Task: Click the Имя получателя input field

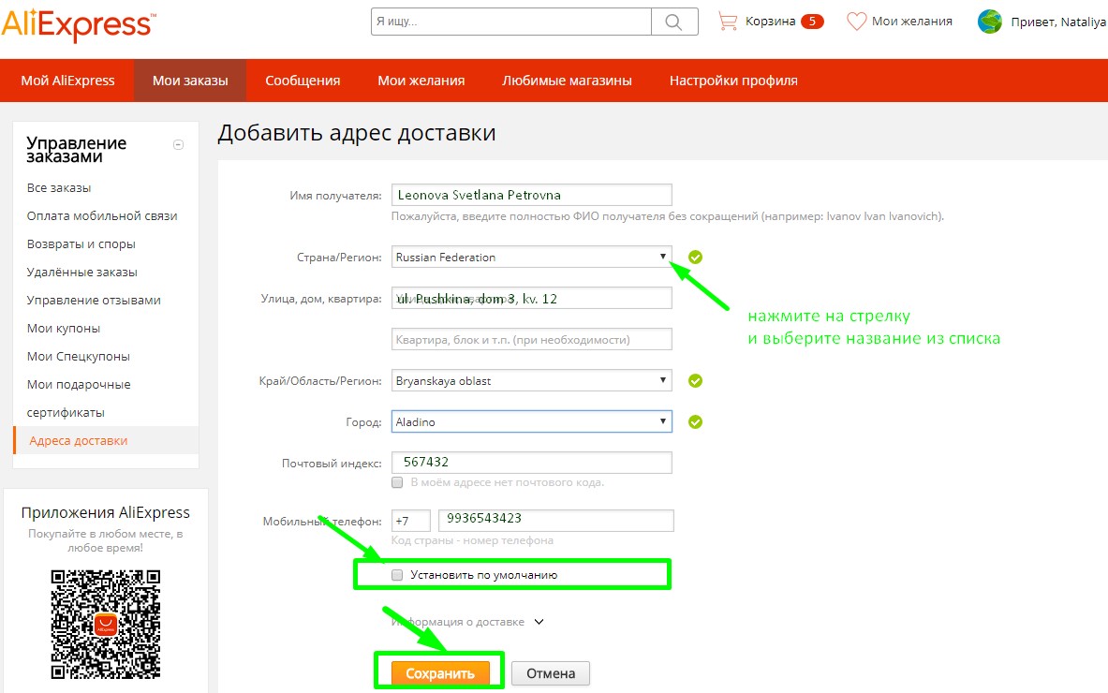Action: [531, 195]
